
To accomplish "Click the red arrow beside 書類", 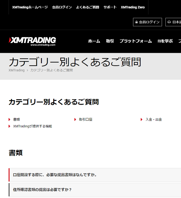I will click(x=9, y=119).
